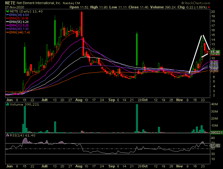Select the NETE ticker symbol in title
223x169 pixels.
coord(10,3)
